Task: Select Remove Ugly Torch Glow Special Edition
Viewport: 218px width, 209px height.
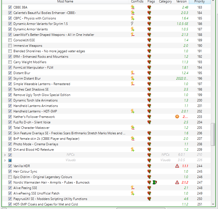Action: pyautogui.click(x=106, y=95)
